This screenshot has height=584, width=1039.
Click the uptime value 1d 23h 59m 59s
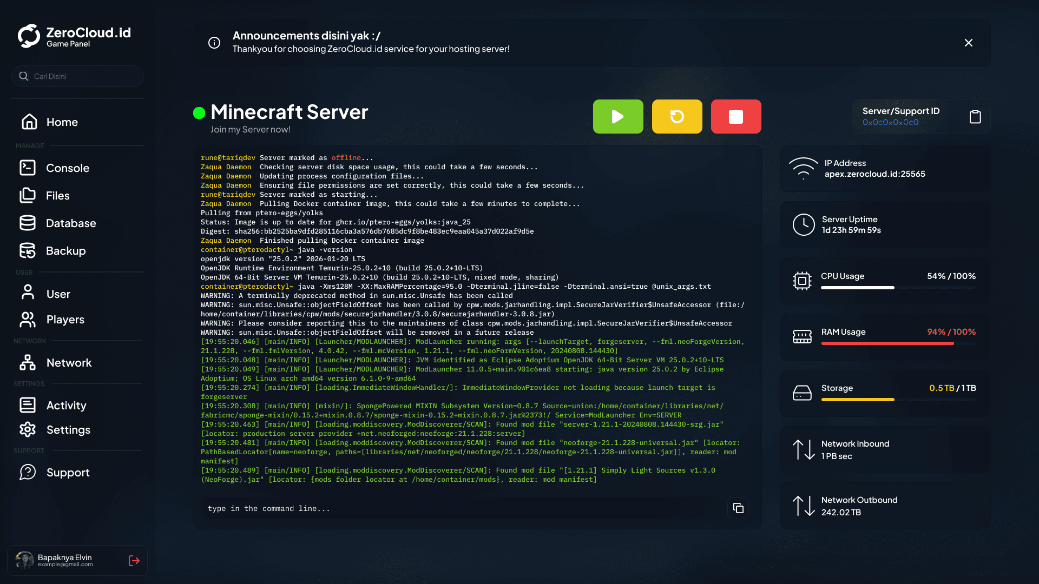[x=851, y=230]
